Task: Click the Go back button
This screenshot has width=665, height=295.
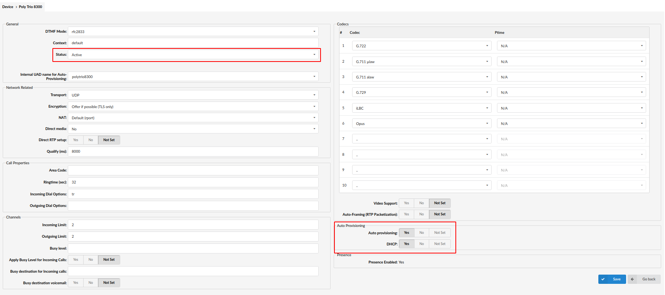Action: click(x=644, y=279)
